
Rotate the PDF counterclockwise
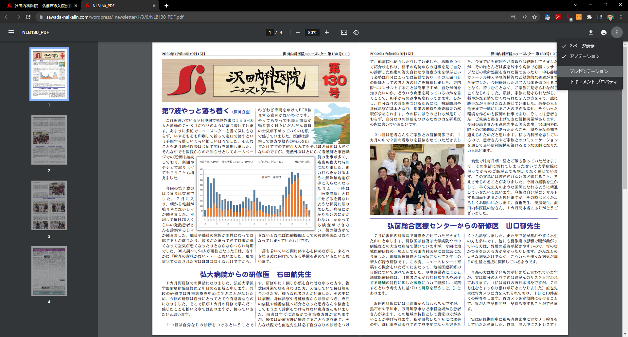pyautogui.click(x=356, y=32)
